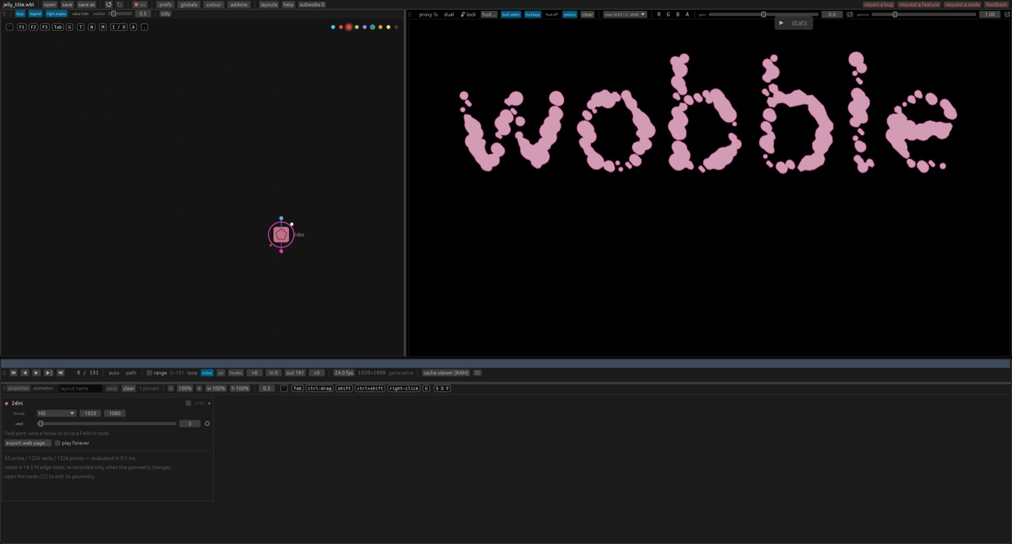Click the seed animation circle icon
The image size is (1012, 544).
207,423
